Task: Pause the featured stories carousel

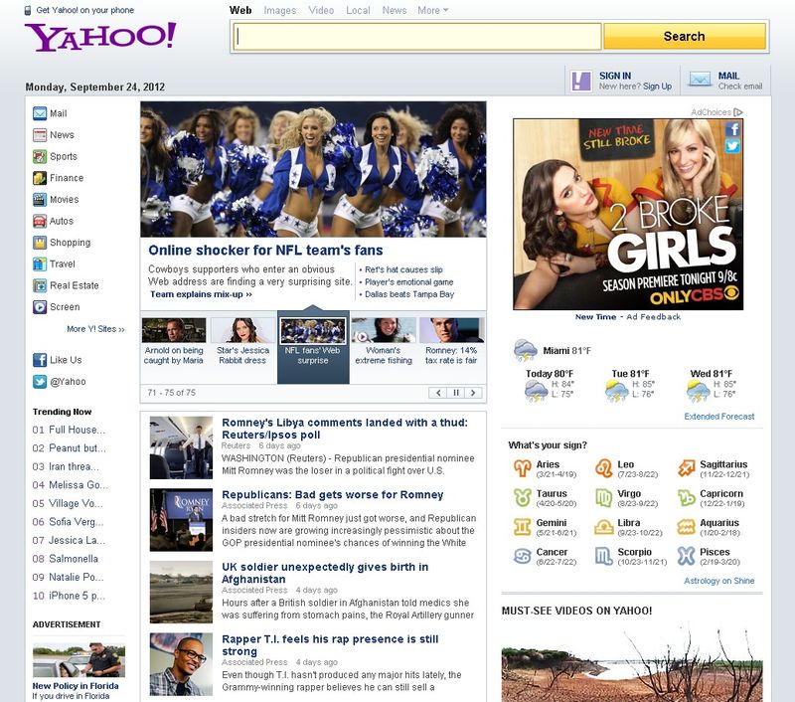Action: click(x=456, y=393)
